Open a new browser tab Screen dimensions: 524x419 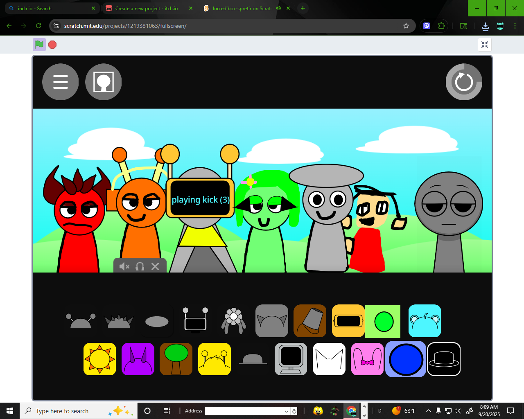pyautogui.click(x=303, y=8)
